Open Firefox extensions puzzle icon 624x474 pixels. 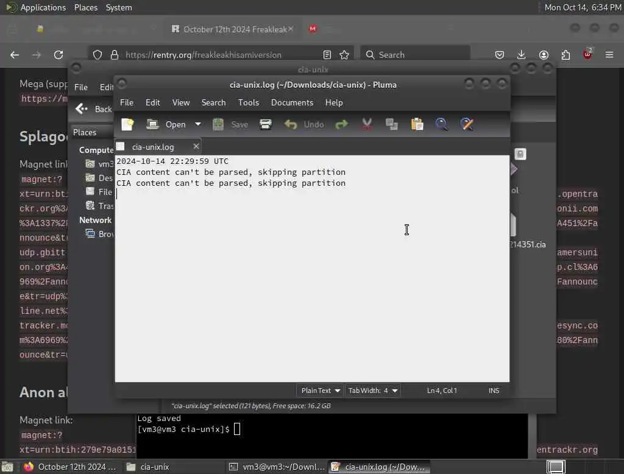[565, 55]
